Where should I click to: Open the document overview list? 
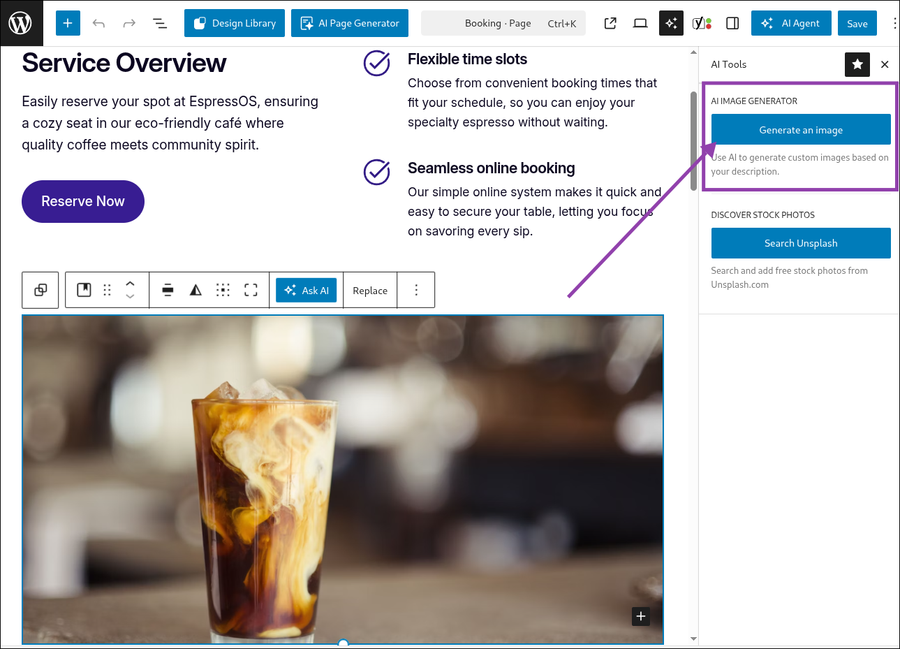(160, 23)
